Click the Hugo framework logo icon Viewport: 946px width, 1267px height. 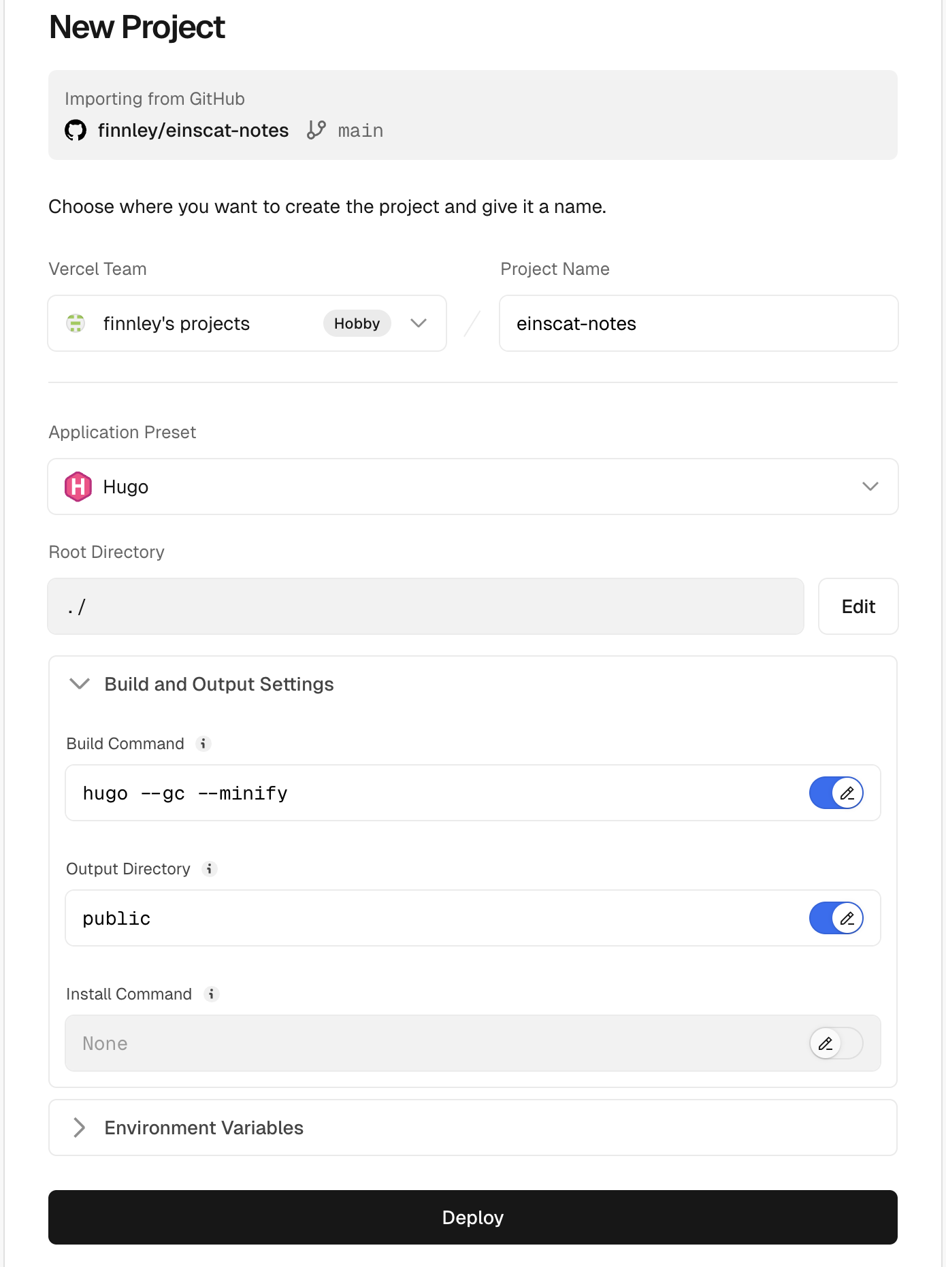click(78, 487)
